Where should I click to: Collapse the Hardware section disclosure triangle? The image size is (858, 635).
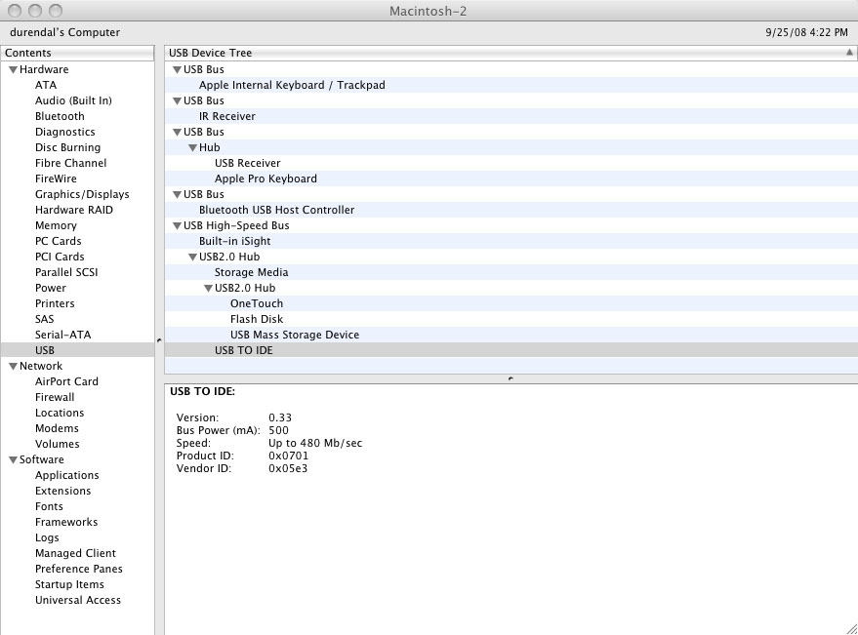point(13,69)
